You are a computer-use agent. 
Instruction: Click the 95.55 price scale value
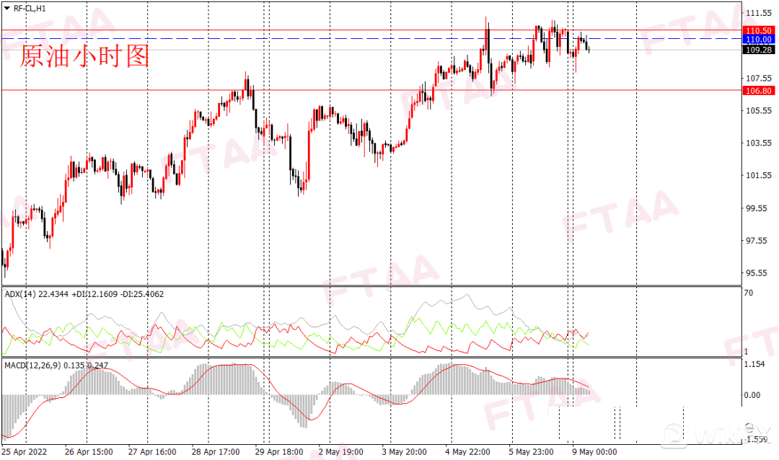point(759,273)
